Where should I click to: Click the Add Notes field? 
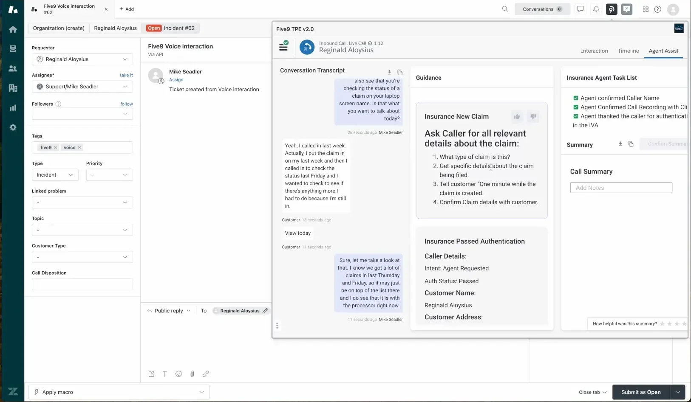(x=621, y=188)
